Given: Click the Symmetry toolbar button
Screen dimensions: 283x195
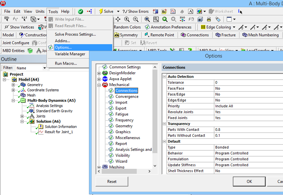Looking at the screenshot, I should tap(126, 35).
